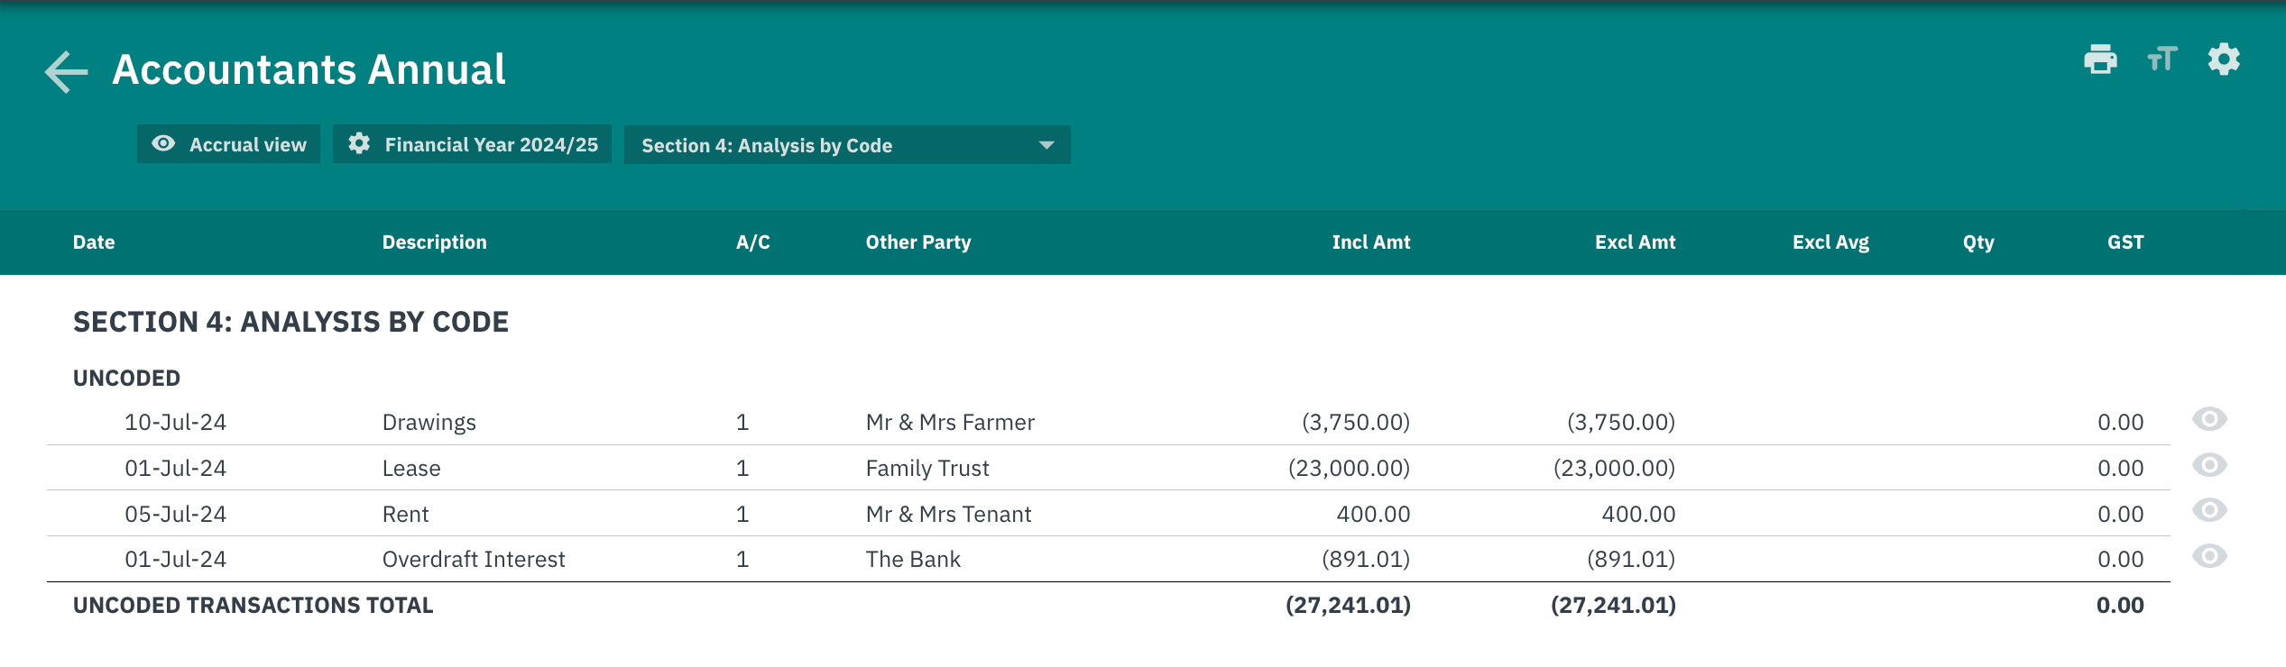Click the Other Party column header

click(918, 242)
